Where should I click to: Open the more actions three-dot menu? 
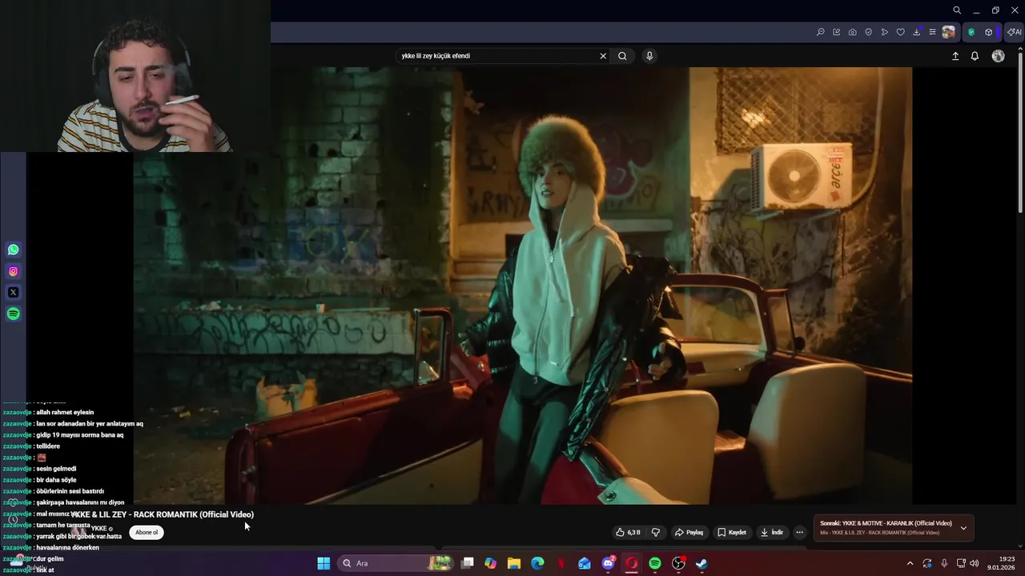pyautogui.click(x=799, y=532)
